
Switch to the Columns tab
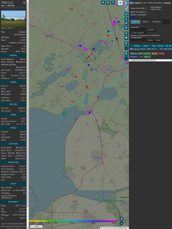click(x=156, y=22)
